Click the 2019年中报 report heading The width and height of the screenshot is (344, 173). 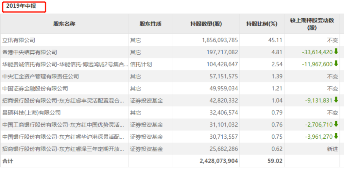tap(21, 6)
